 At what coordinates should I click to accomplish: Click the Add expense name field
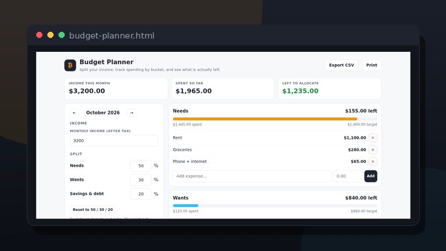point(252,176)
